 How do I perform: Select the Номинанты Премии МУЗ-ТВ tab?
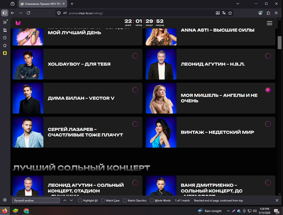pyautogui.click(x=43, y=4)
